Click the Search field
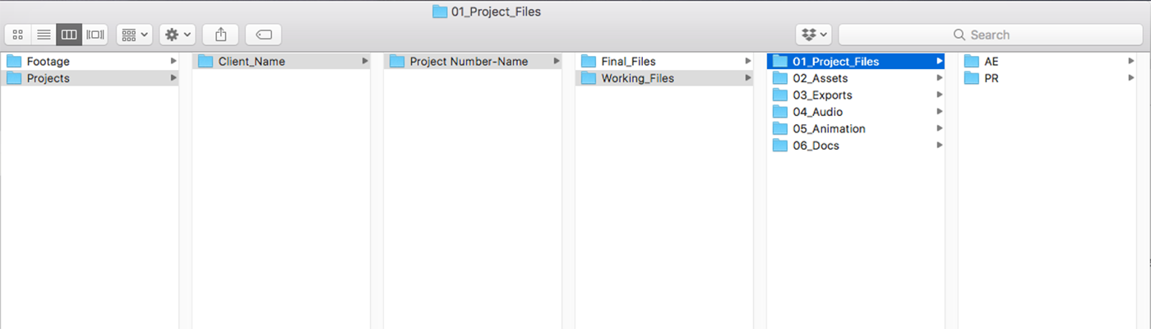This screenshot has width=1151, height=329. (991, 35)
